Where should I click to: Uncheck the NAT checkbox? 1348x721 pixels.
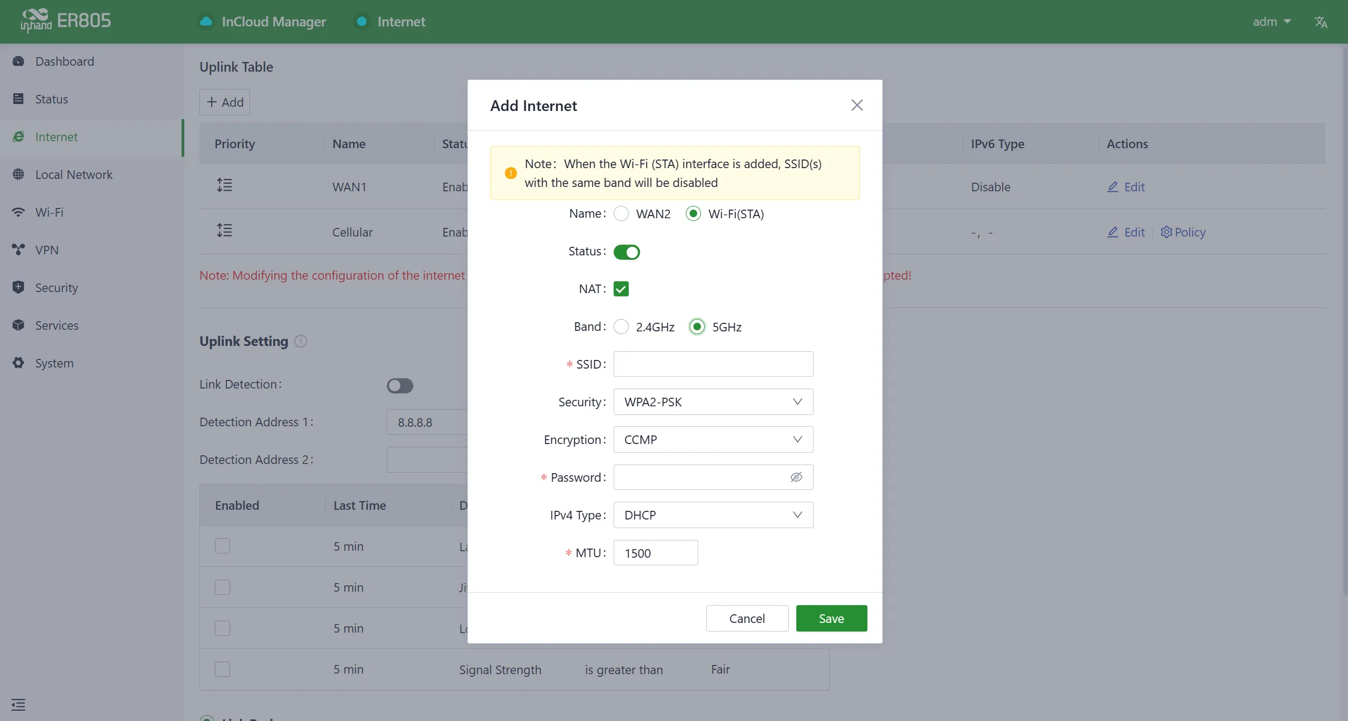[621, 289]
